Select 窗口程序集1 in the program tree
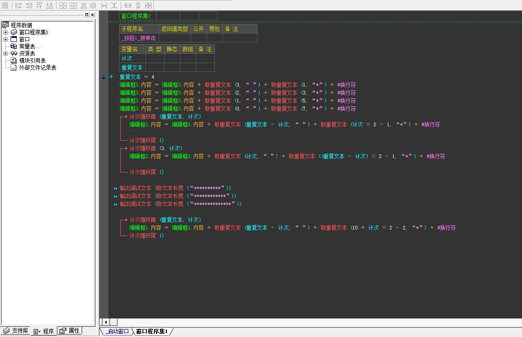 tap(34, 32)
